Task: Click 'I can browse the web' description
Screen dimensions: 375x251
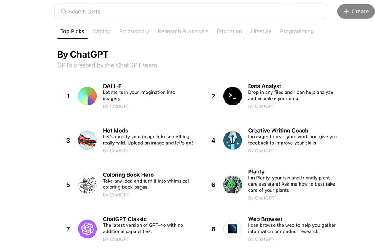Action: (292, 228)
